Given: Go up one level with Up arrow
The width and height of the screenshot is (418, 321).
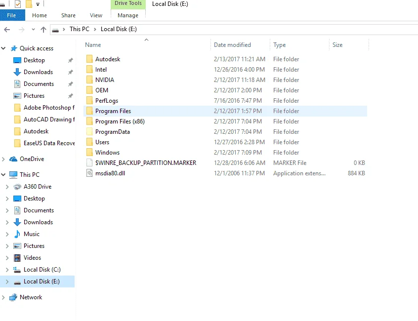Looking at the screenshot, I should click(43, 29).
